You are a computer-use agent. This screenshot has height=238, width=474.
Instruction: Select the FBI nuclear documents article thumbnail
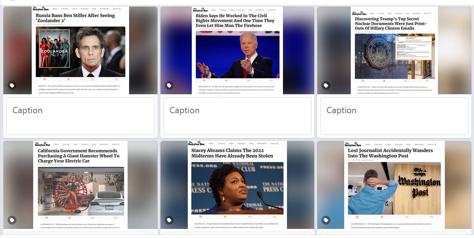pos(394,51)
